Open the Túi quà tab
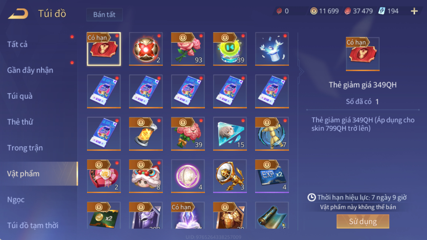427x240 pixels. tap(20, 96)
